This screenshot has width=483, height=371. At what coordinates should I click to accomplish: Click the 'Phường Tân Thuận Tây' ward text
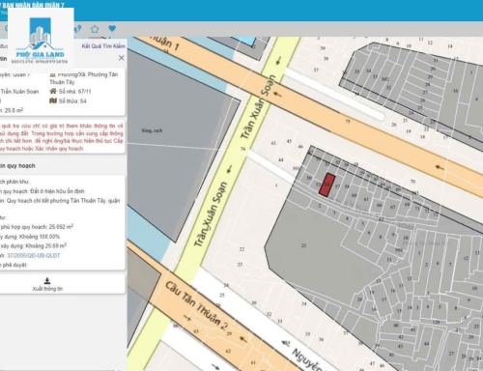pyautogui.click(x=84, y=78)
